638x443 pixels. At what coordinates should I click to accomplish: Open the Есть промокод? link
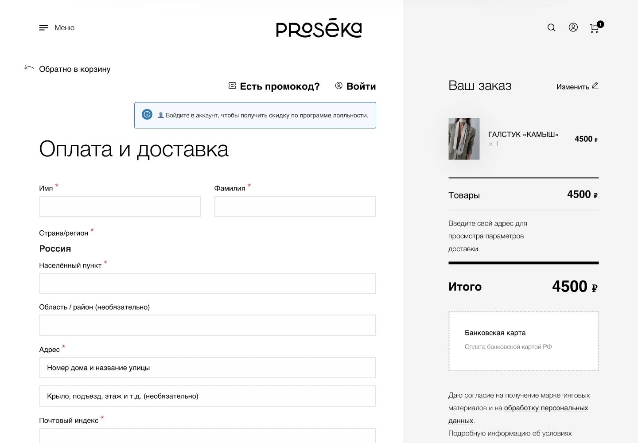pos(280,86)
